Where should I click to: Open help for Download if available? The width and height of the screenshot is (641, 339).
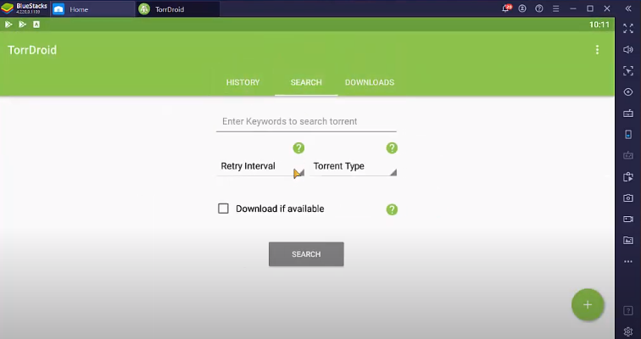coord(392,209)
